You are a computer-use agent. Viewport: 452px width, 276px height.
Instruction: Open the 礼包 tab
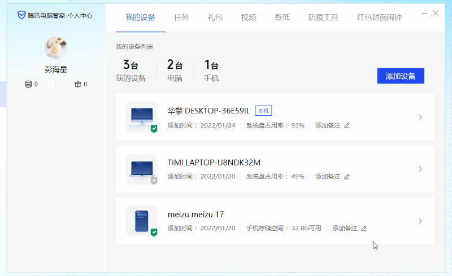(x=215, y=17)
